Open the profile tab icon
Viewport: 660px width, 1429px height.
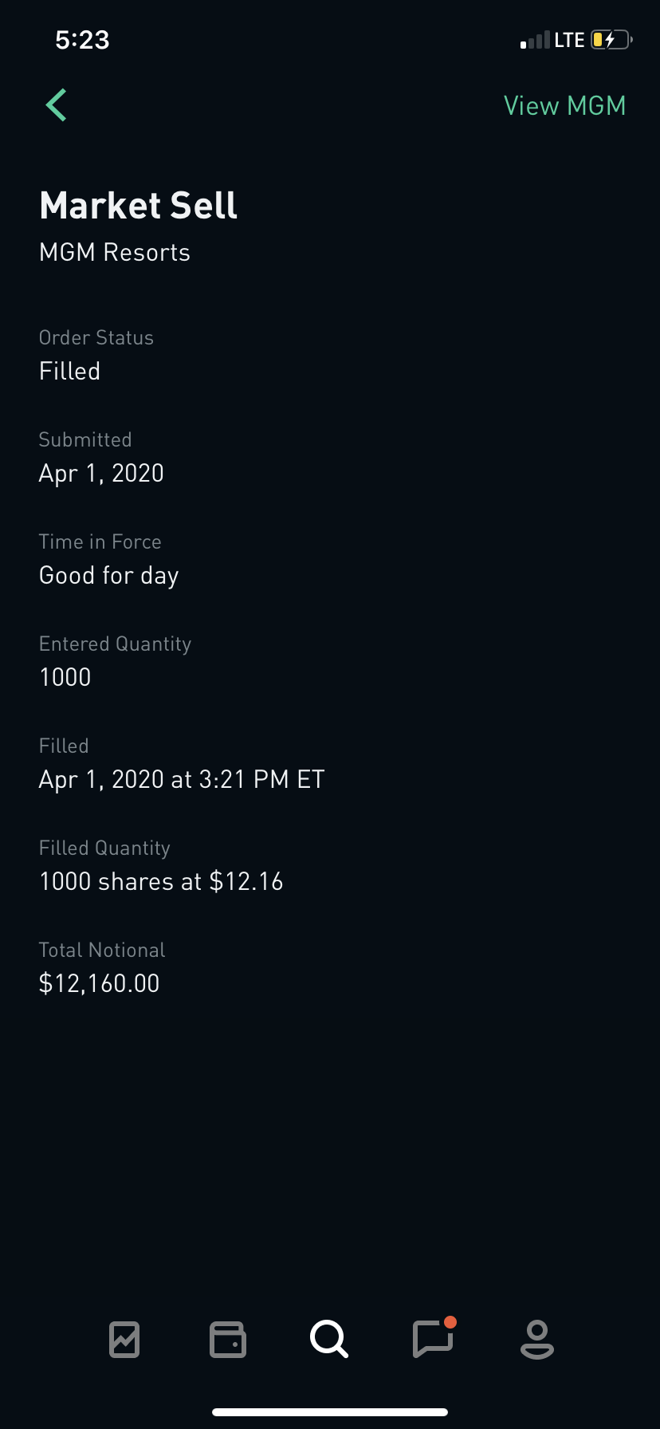[x=536, y=1340]
